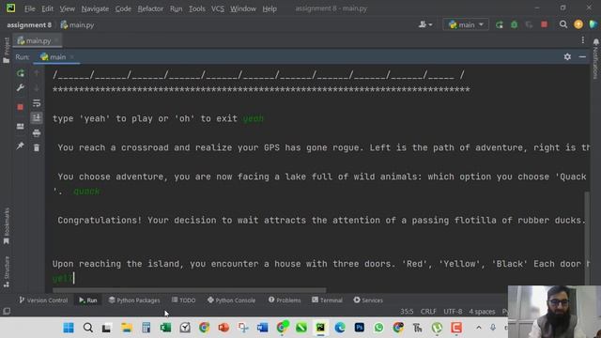601x338 pixels.
Task: Open Version Control tool window
Action: [43, 300]
